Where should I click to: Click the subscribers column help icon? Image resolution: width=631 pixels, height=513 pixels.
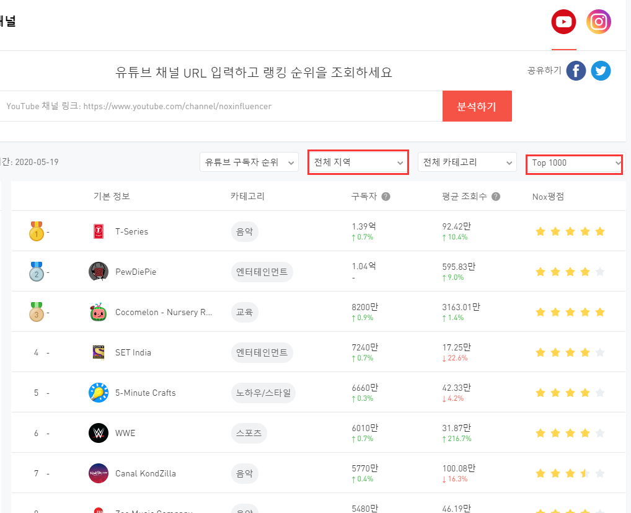point(386,197)
